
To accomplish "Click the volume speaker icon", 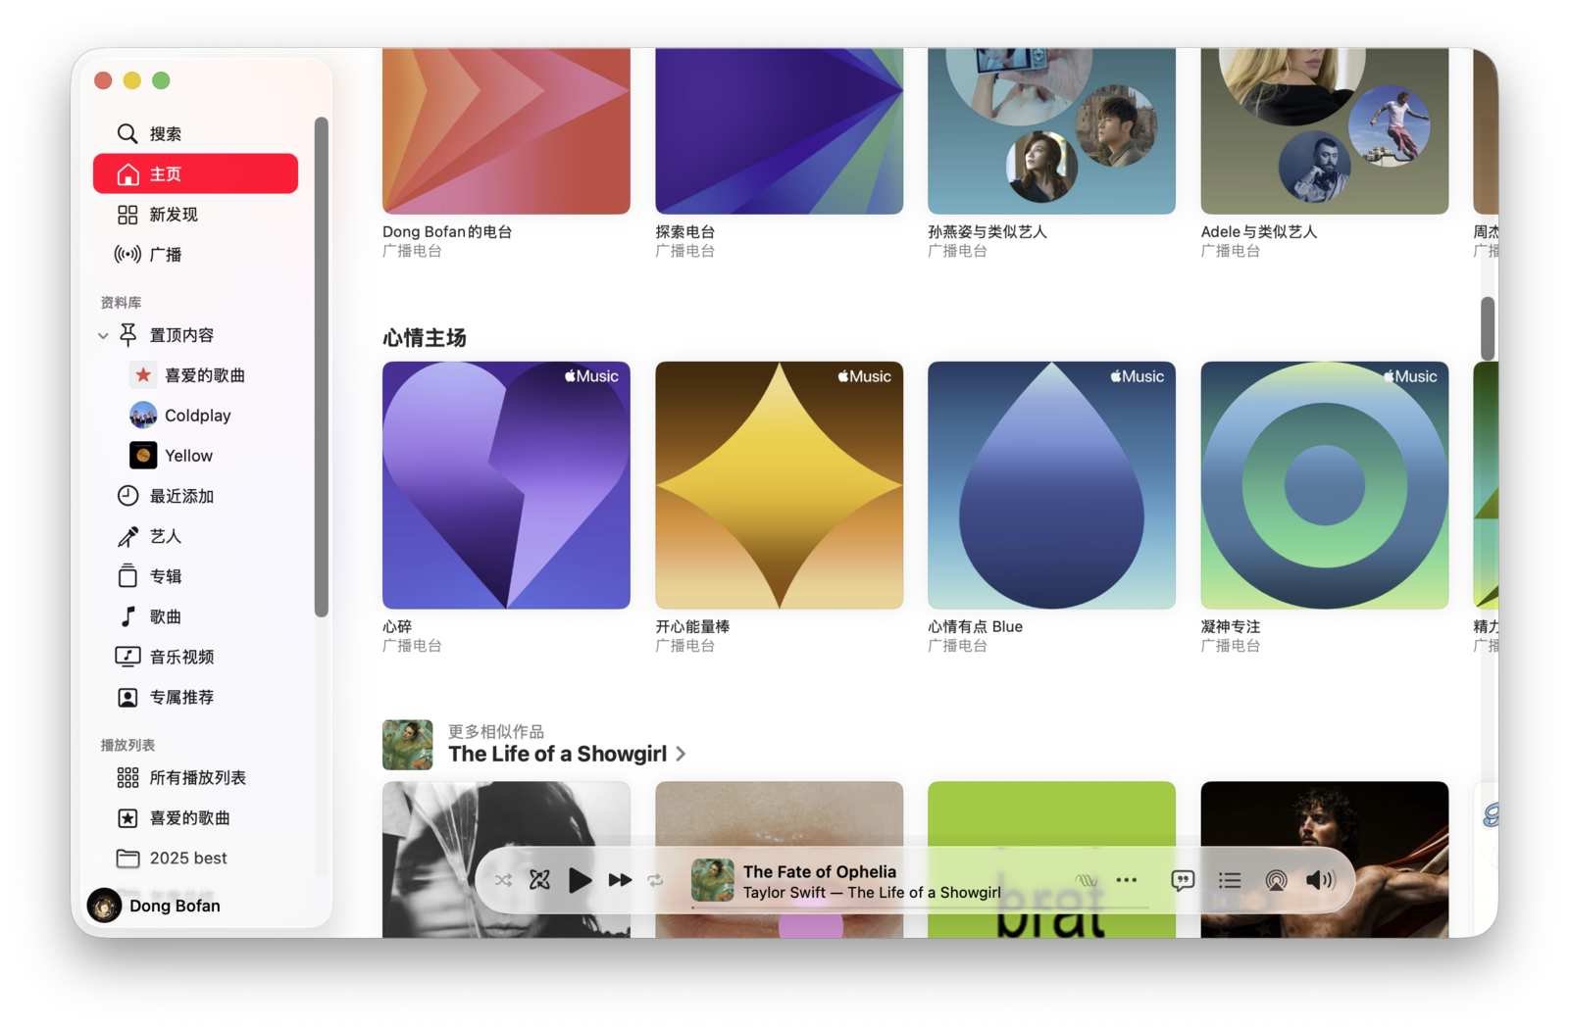I will pos(1320,880).
